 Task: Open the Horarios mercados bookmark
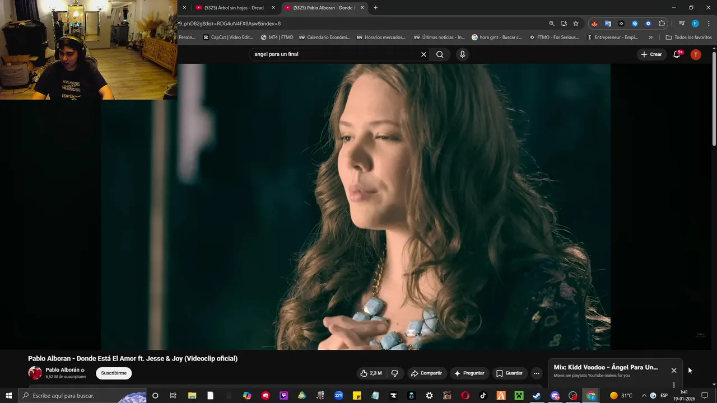coord(381,38)
